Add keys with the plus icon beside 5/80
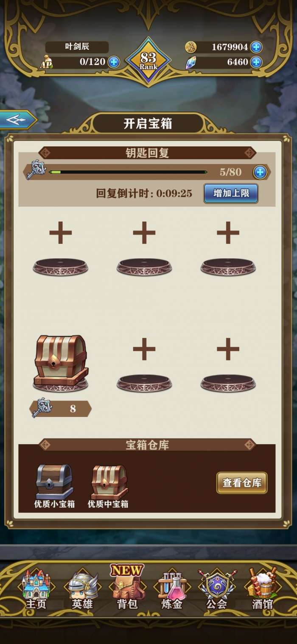This screenshot has height=644, width=297. pos(260,172)
